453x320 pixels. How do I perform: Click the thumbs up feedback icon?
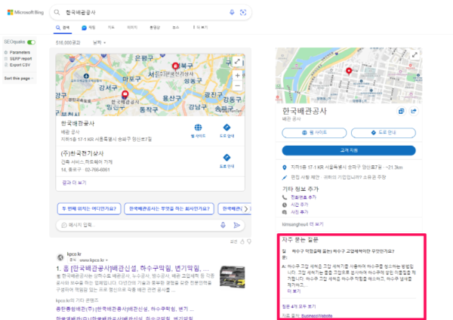(242, 242)
